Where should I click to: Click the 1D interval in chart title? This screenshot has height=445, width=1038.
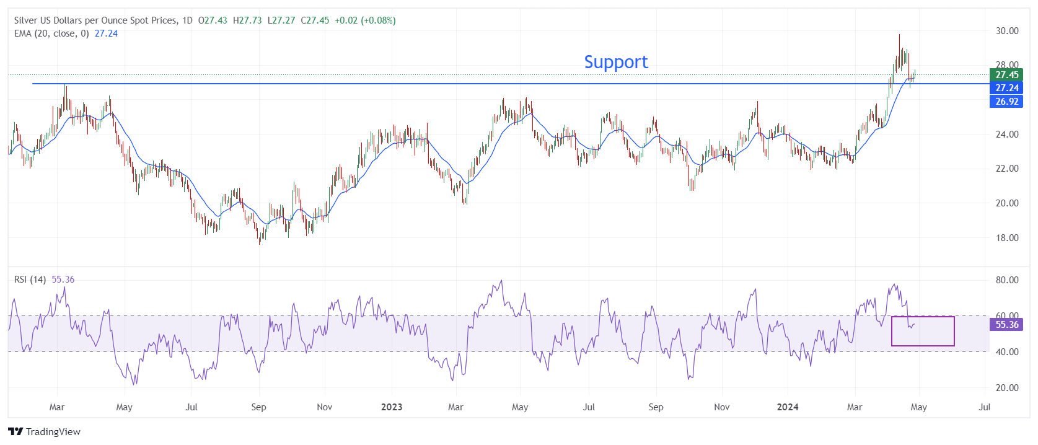[x=187, y=20]
